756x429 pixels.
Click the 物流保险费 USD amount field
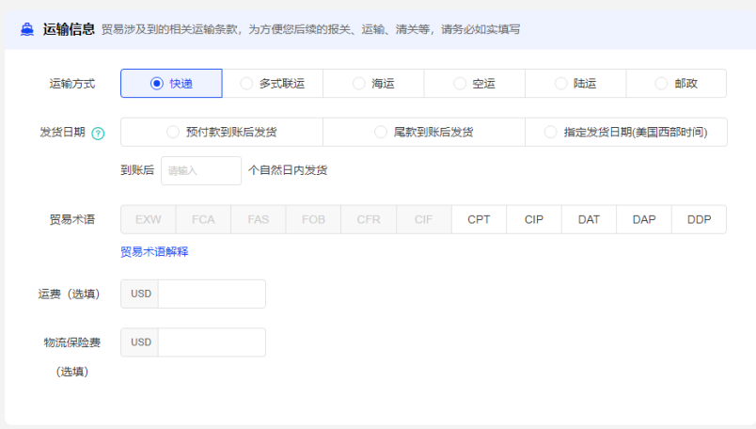[212, 342]
